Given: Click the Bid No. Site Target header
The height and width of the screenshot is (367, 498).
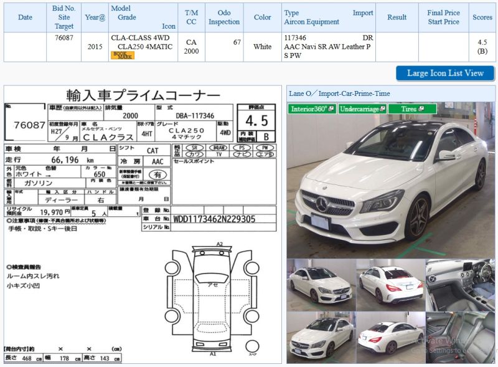Looking at the screenshot, I should [x=64, y=17].
